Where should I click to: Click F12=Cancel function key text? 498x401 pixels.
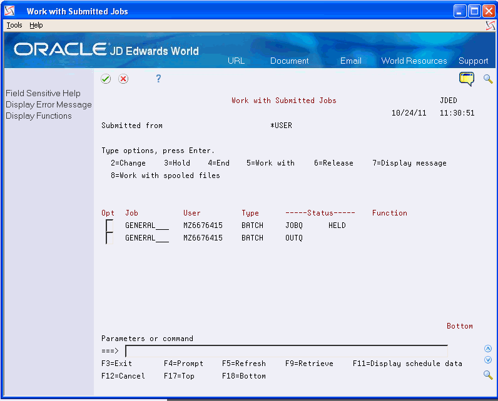(123, 376)
